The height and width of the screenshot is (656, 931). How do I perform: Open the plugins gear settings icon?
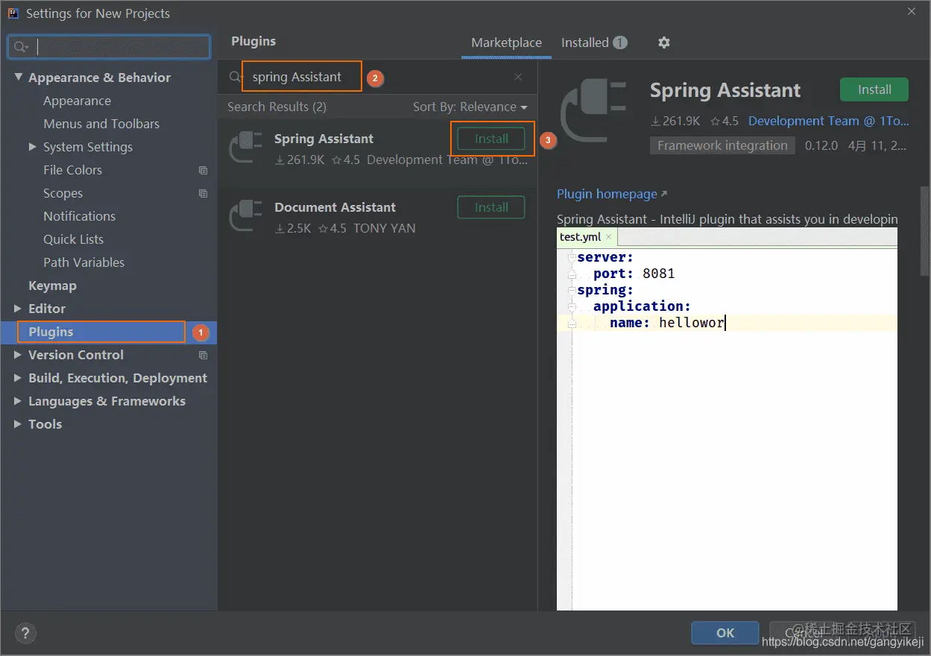[x=664, y=42]
